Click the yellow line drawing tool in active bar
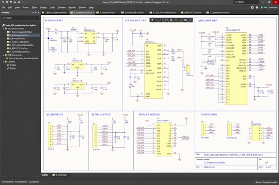This screenshot has width=279, height=185. pyautogui.click(x=181, y=20)
